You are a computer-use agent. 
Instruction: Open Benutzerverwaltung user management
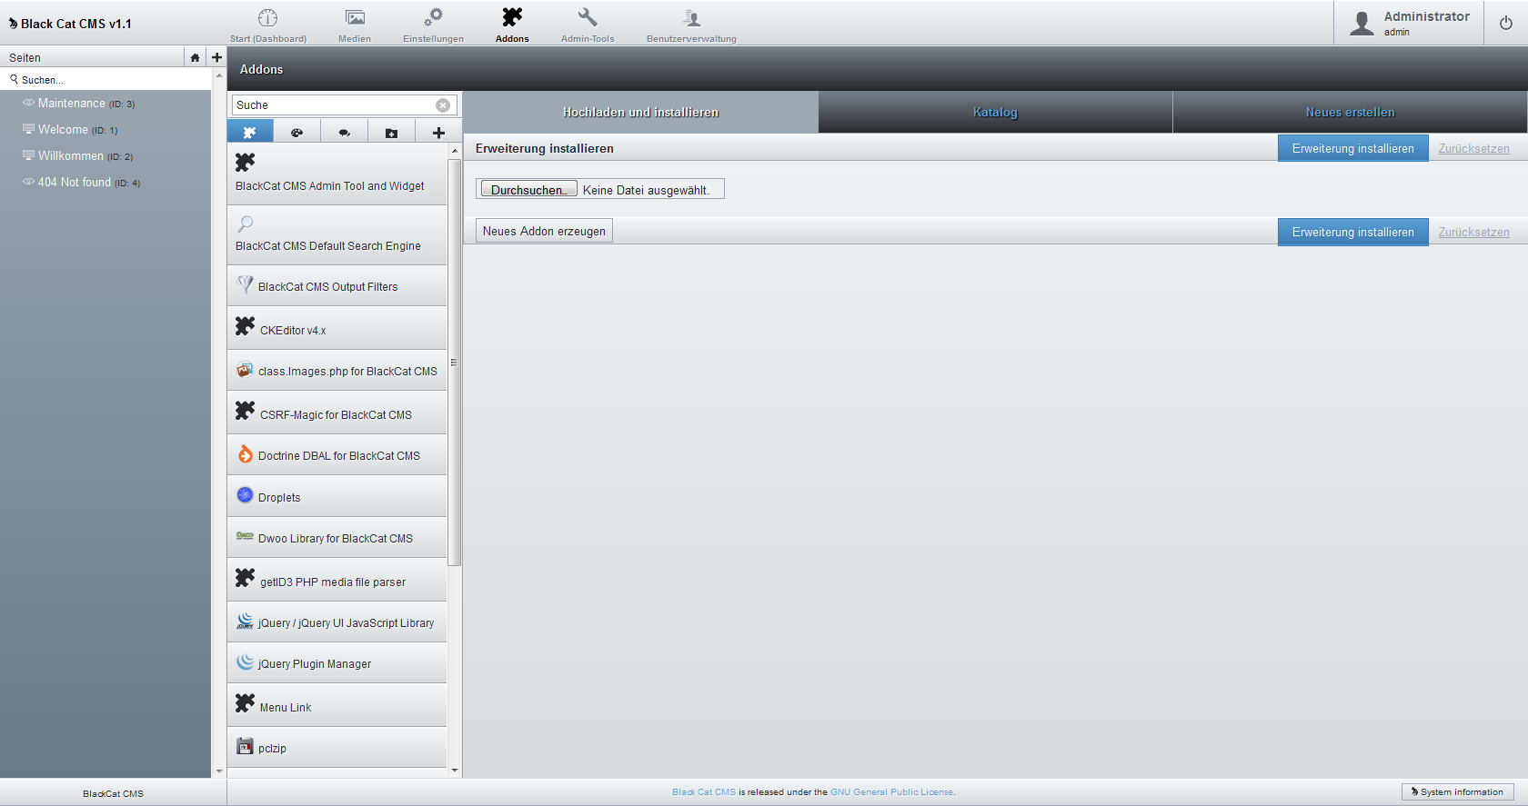tap(691, 25)
